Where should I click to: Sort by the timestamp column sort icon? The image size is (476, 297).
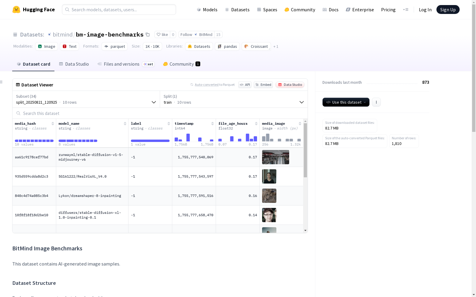(x=212, y=124)
